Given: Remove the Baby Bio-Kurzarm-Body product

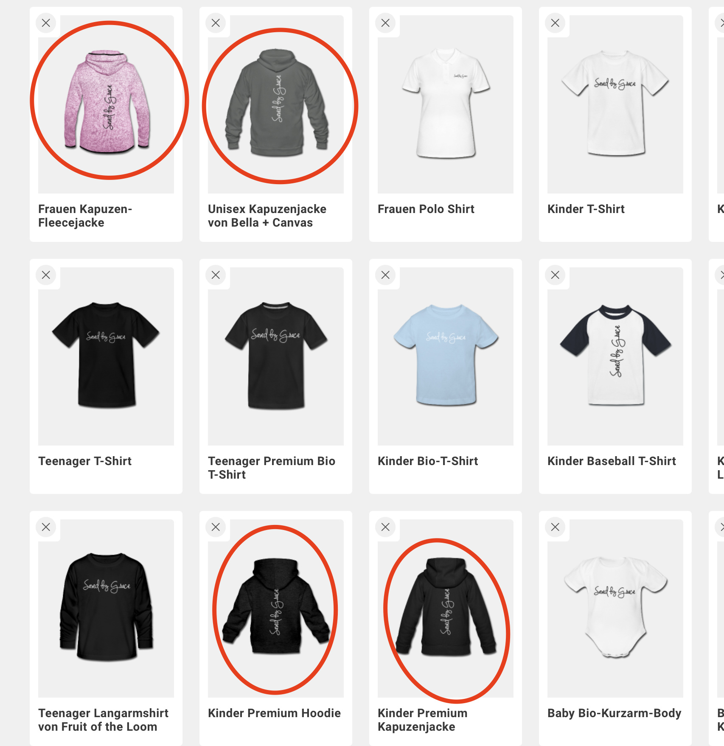Looking at the screenshot, I should click(555, 527).
